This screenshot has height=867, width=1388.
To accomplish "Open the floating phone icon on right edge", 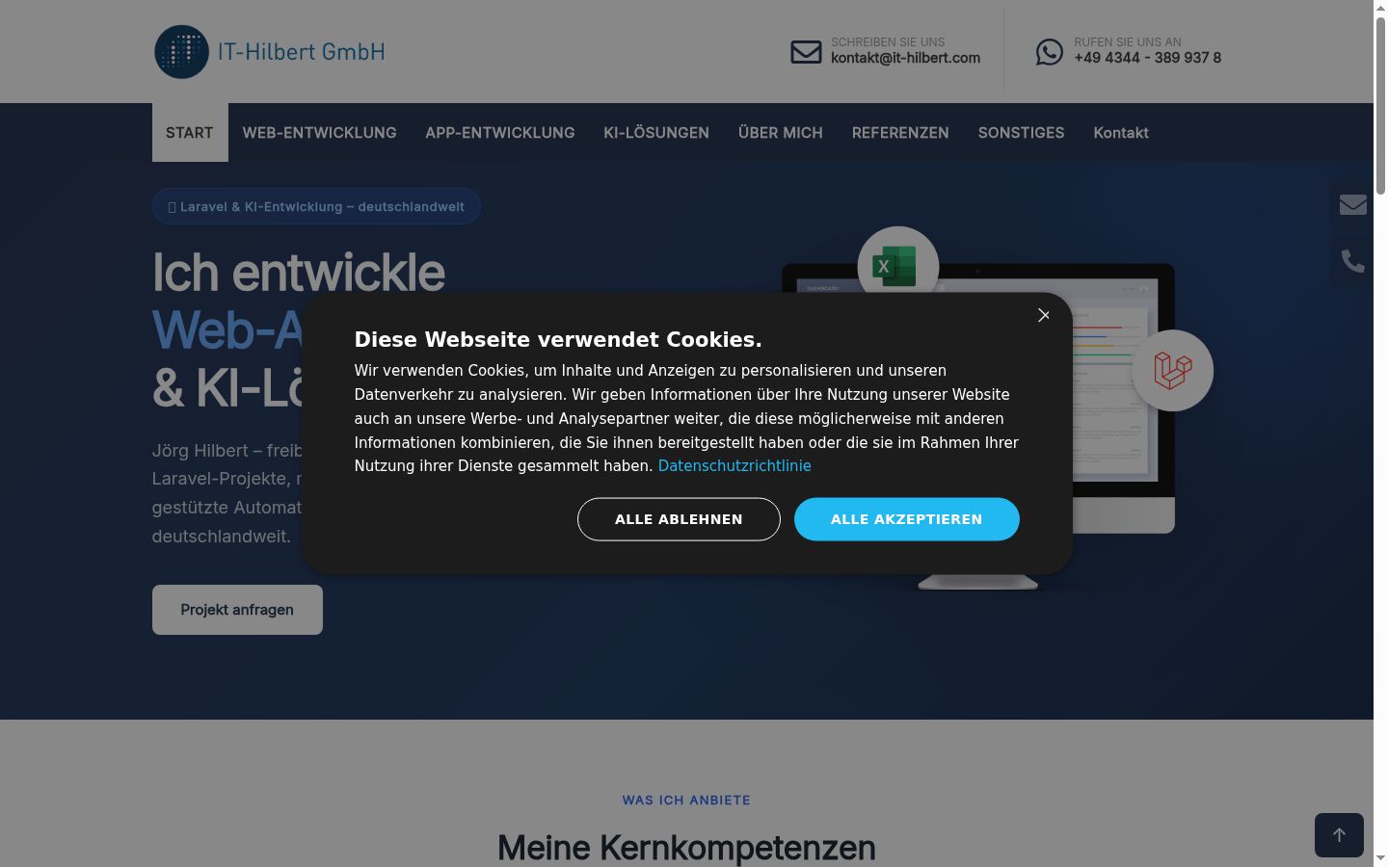I will click(1352, 261).
